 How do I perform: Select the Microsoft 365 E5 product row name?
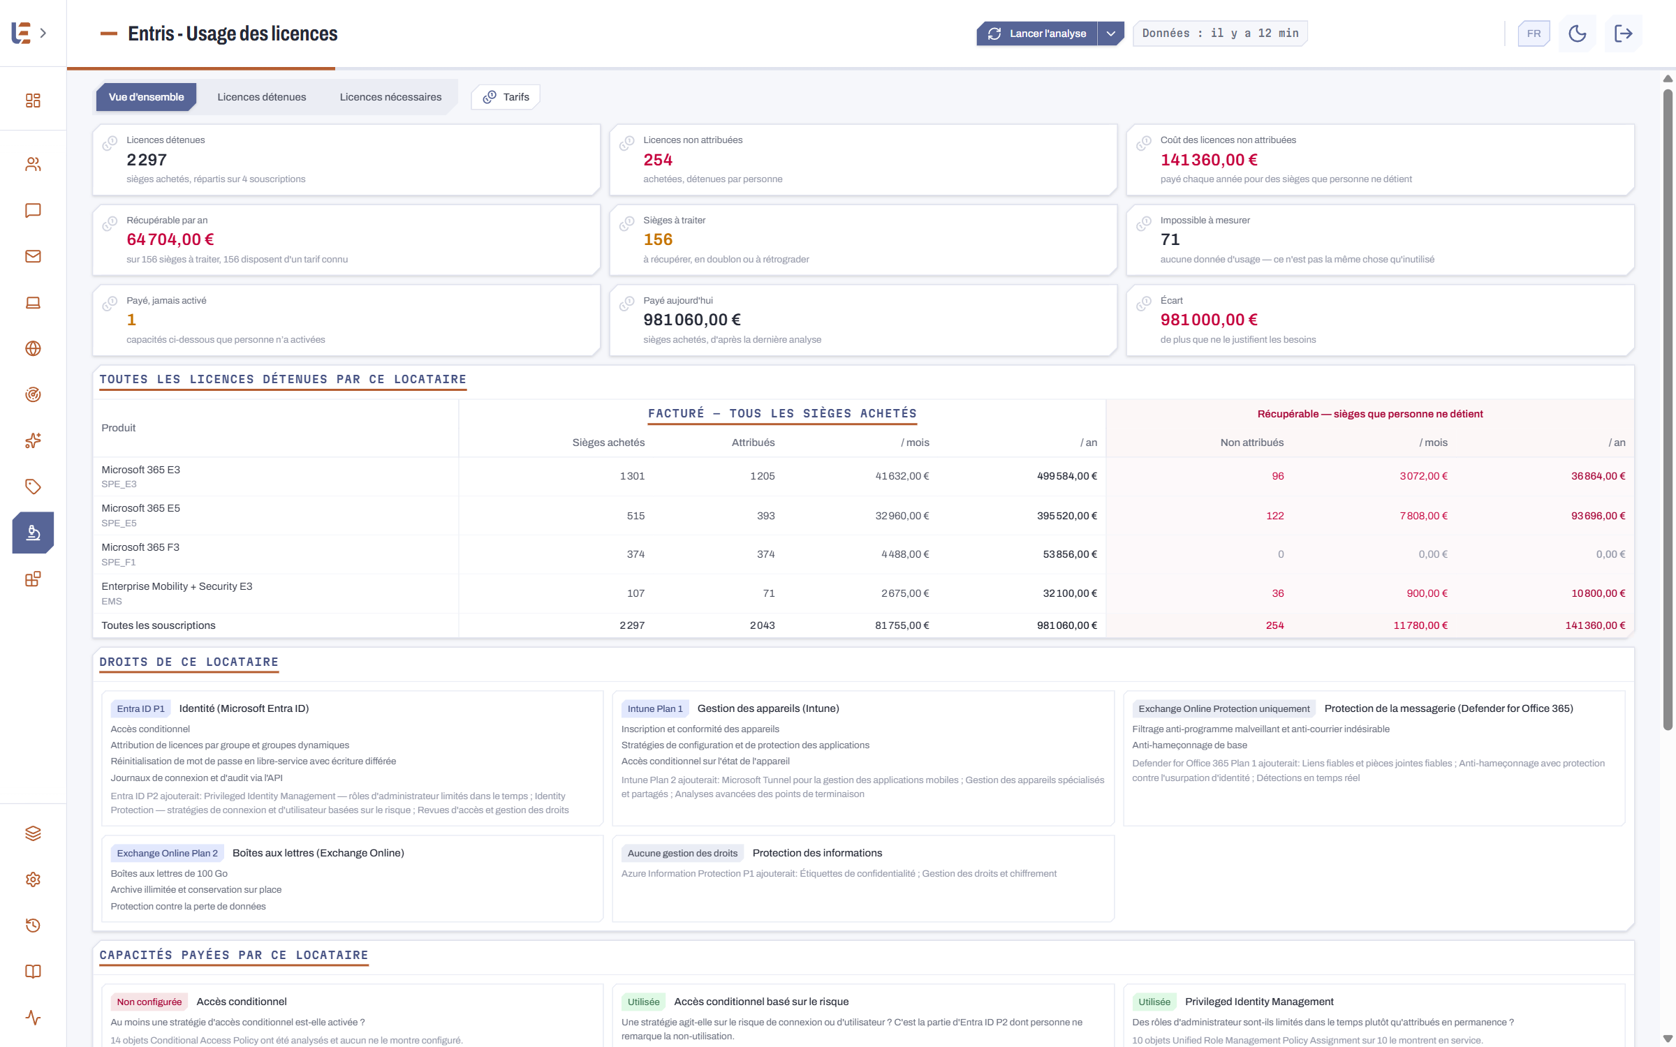pyautogui.click(x=140, y=508)
